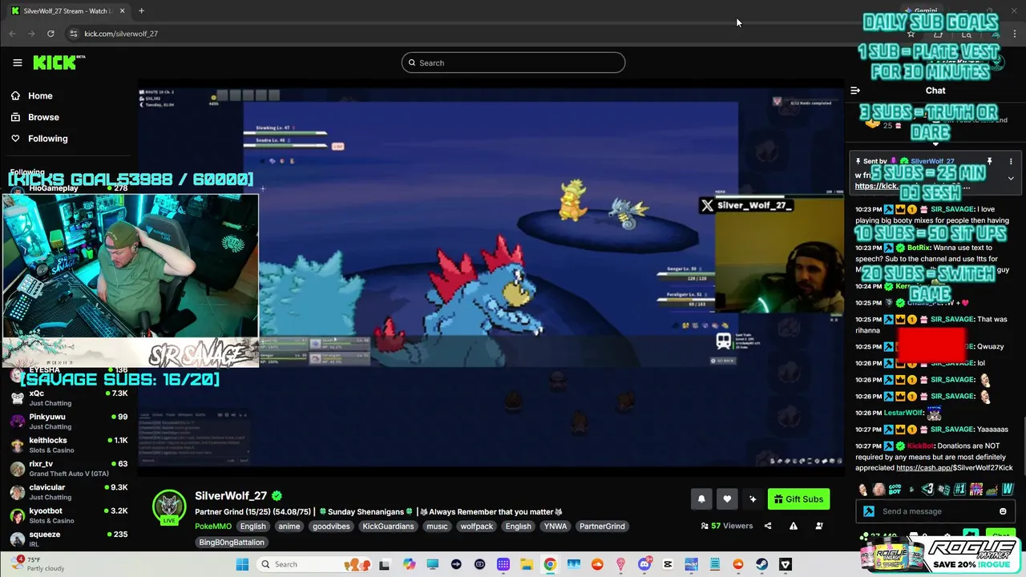Toggle follow heart button
Viewport: 1026px width, 577px height.
tap(727, 499)
